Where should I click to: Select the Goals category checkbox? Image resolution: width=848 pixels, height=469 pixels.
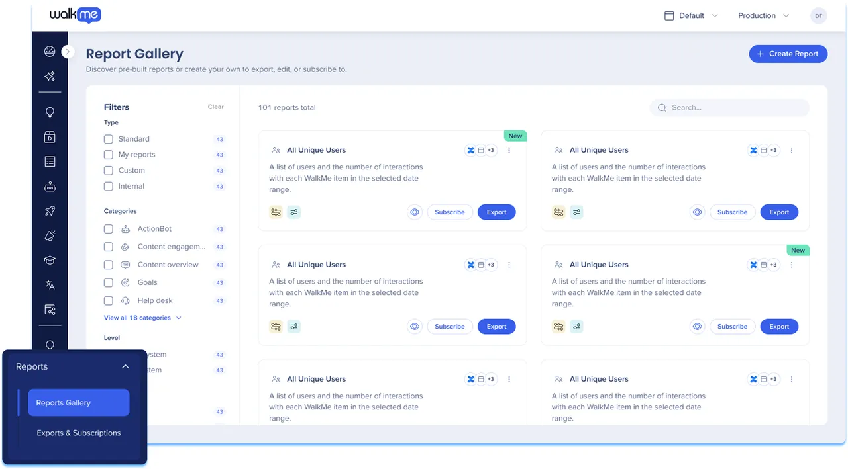click(x=109, y=282)
